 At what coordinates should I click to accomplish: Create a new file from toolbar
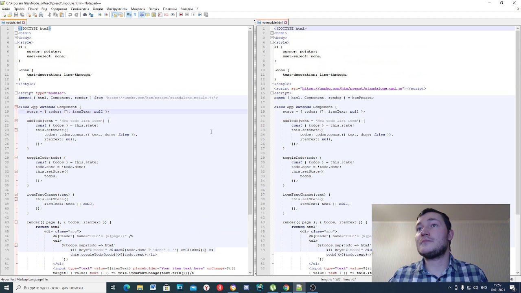(4, 15)
